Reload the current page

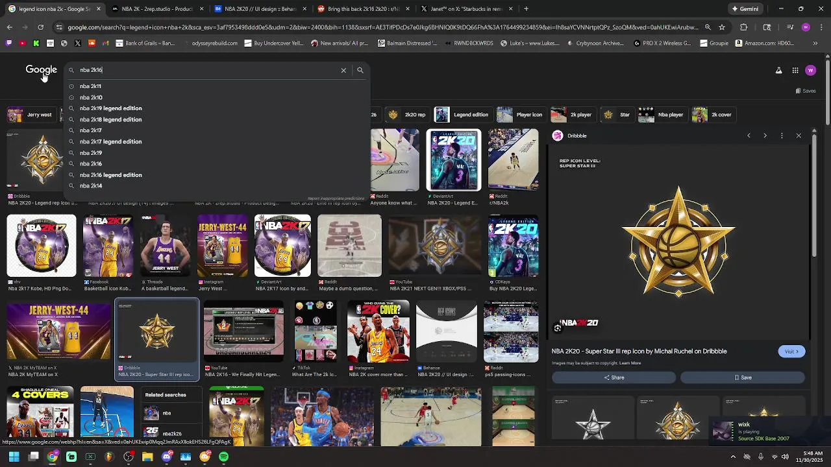40,27
